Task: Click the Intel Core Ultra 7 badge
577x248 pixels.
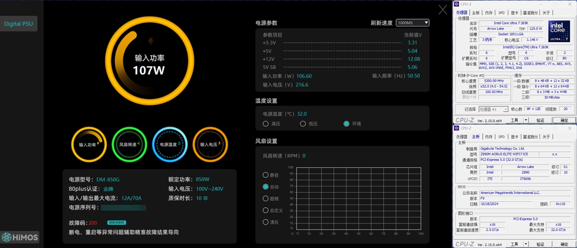Action: (x=560, y=31)
